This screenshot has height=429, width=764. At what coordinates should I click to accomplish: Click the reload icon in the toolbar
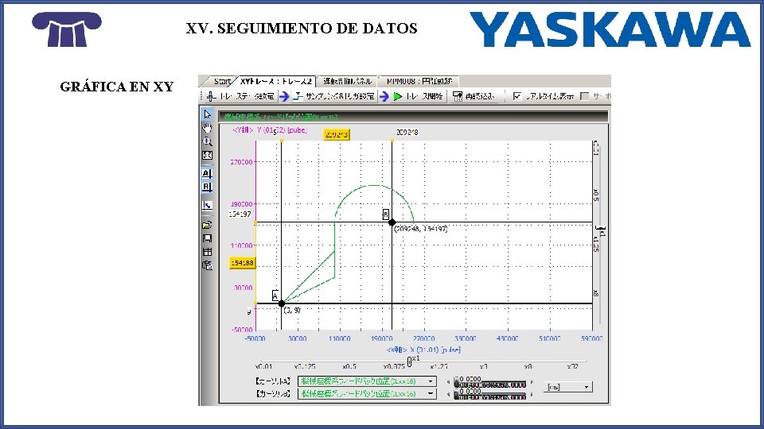457,96
